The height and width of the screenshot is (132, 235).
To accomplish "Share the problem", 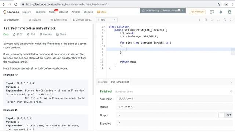I will [61, 34].
